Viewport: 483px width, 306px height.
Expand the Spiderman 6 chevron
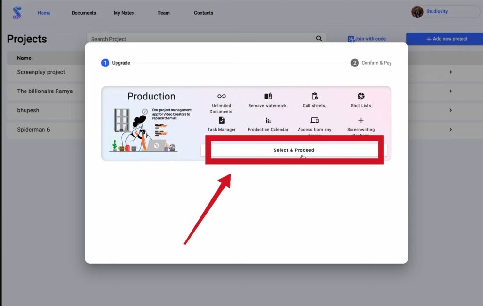(x=450, y=130)
